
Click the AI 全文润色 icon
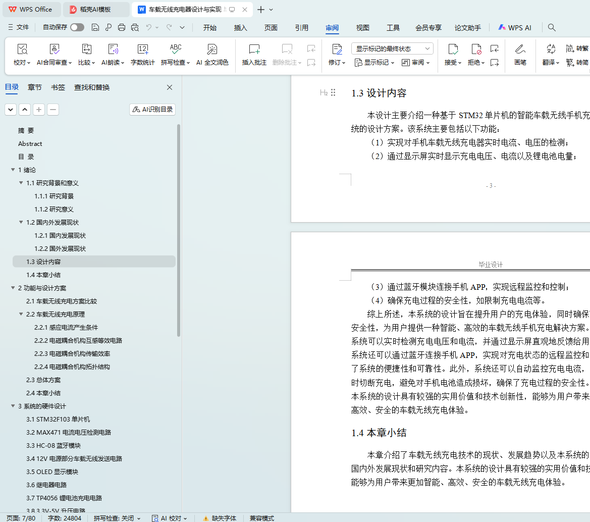(212, 49)
